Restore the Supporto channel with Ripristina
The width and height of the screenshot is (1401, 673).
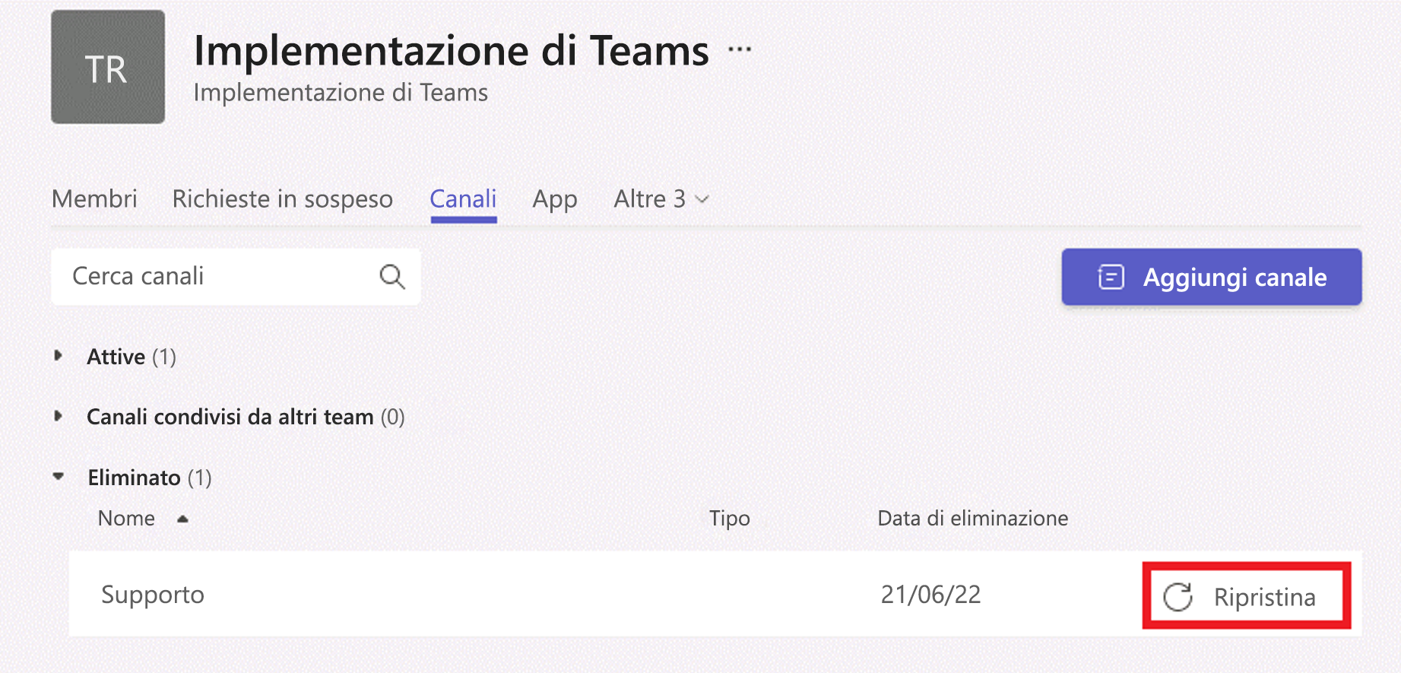coord(1247,596)
